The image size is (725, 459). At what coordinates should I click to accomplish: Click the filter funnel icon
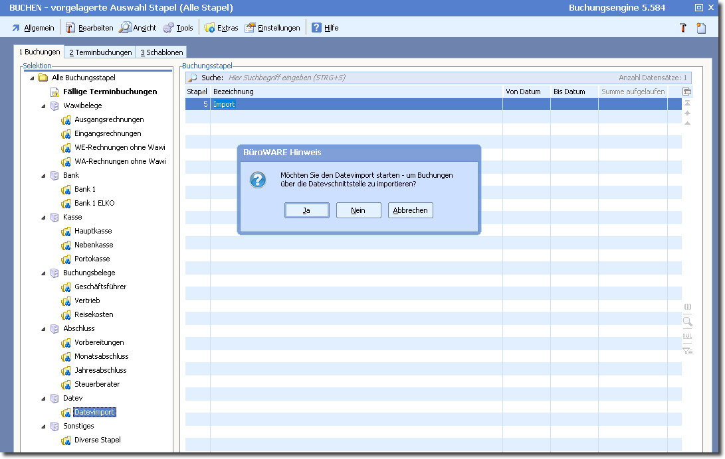(x=687, y=350)
